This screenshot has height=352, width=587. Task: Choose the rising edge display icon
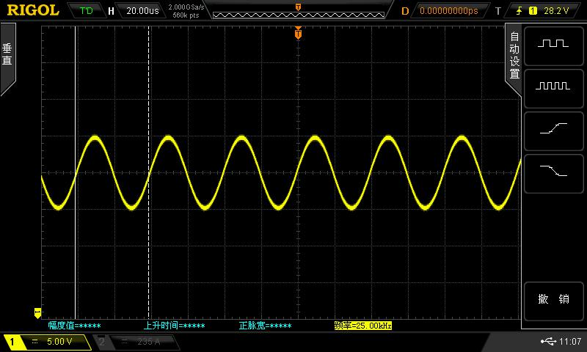(x=553, y=128)
